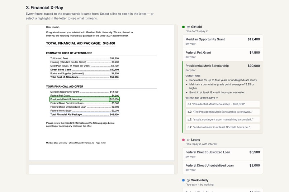Click Tuition and Fees $34,800 line

[x=85, y=58]
